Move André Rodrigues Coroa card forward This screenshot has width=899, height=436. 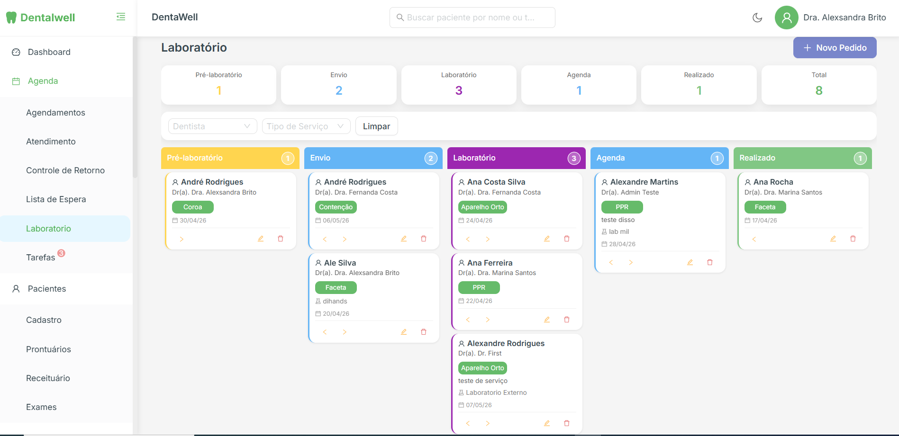(182, 239)
